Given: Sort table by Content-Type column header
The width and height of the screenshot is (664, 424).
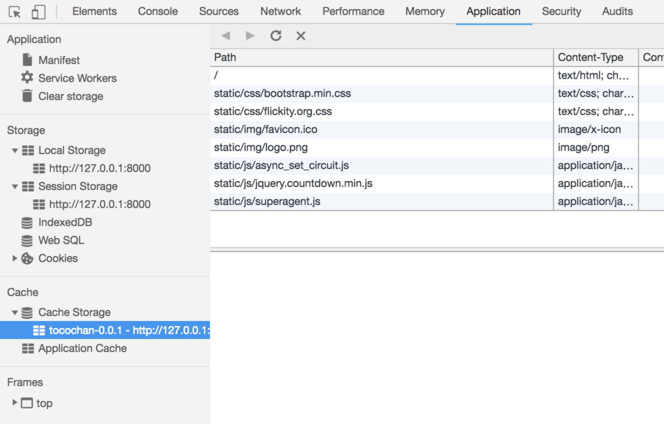Looking at the screenshot, I should click(596, 57).
